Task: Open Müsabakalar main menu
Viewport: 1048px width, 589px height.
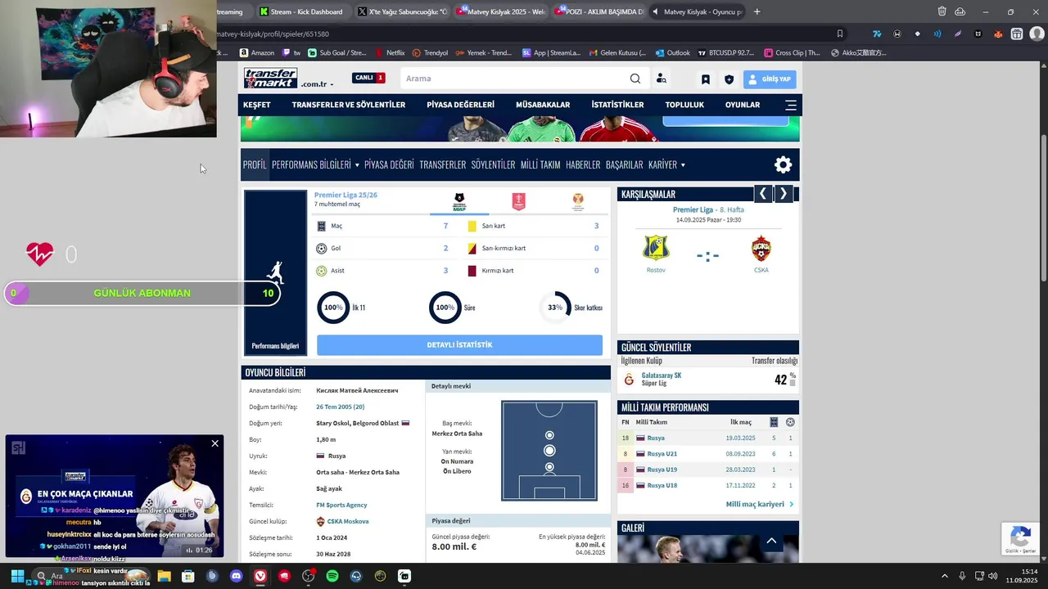Action: pyautogui.click(x=543, y=105)
